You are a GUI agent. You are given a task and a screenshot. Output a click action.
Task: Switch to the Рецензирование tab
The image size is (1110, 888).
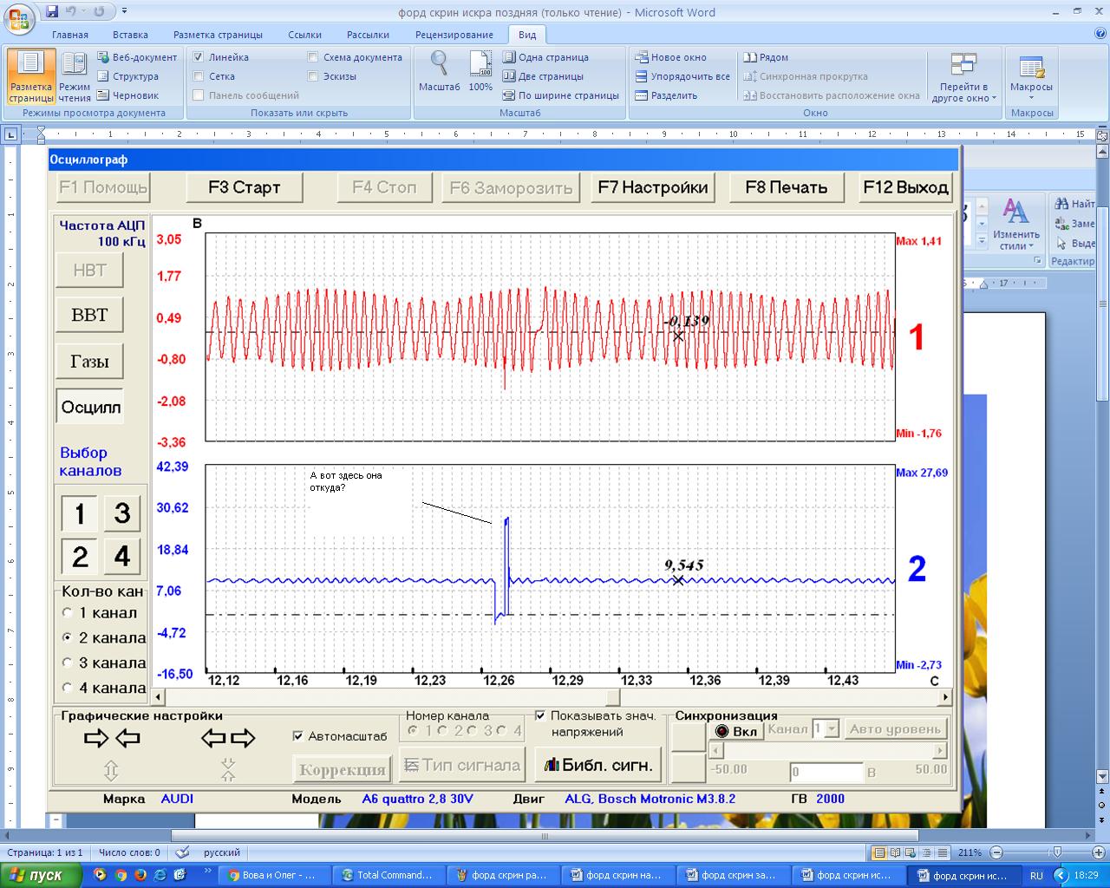tap(454, 35)
